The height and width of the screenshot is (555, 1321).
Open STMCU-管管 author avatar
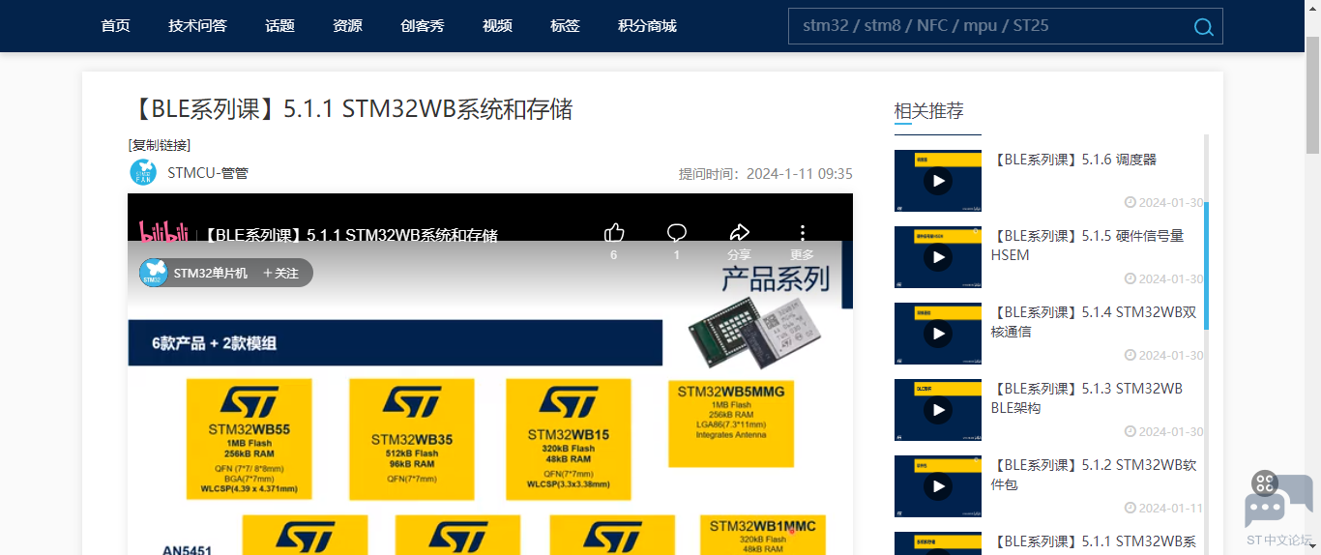[143, 173]
